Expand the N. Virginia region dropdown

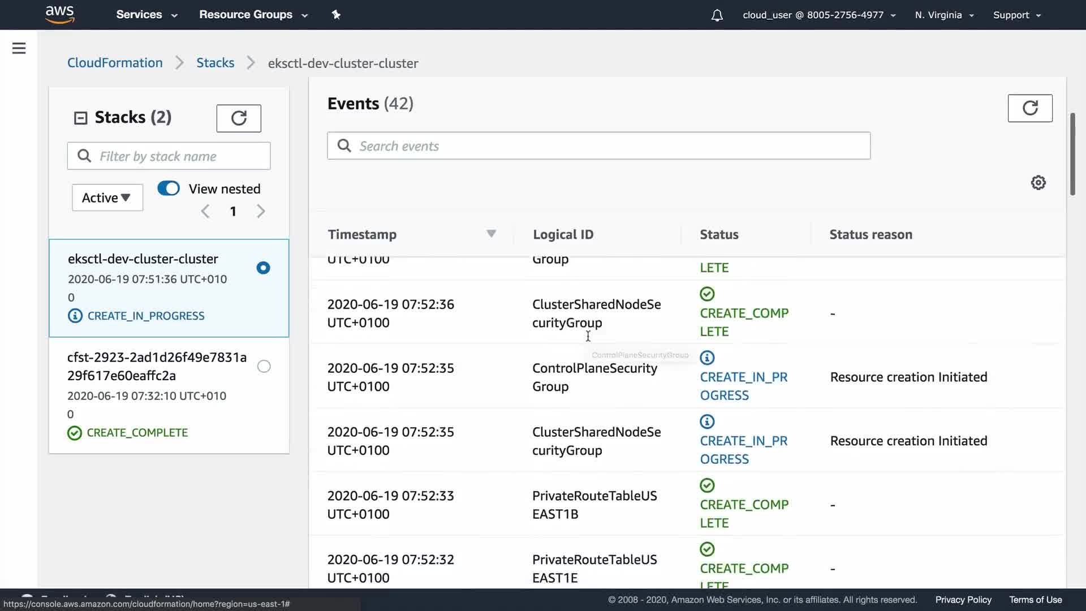[x=944, y=15]
